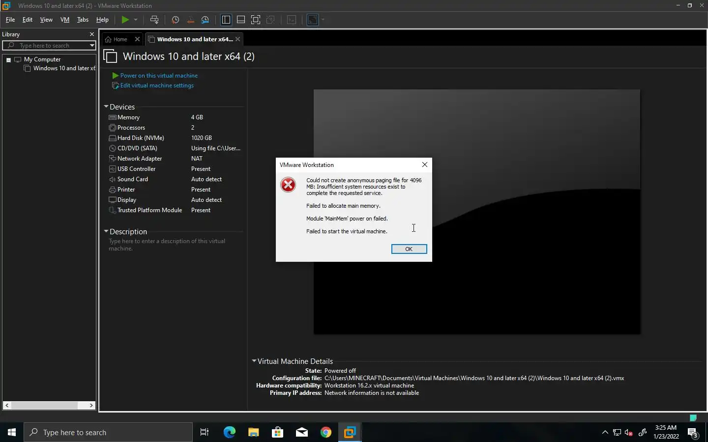Screen dimensions: 708x442
Task: Click the Unity mode toolbar icon
Action: pyautogui.click(x=270, y=20)
